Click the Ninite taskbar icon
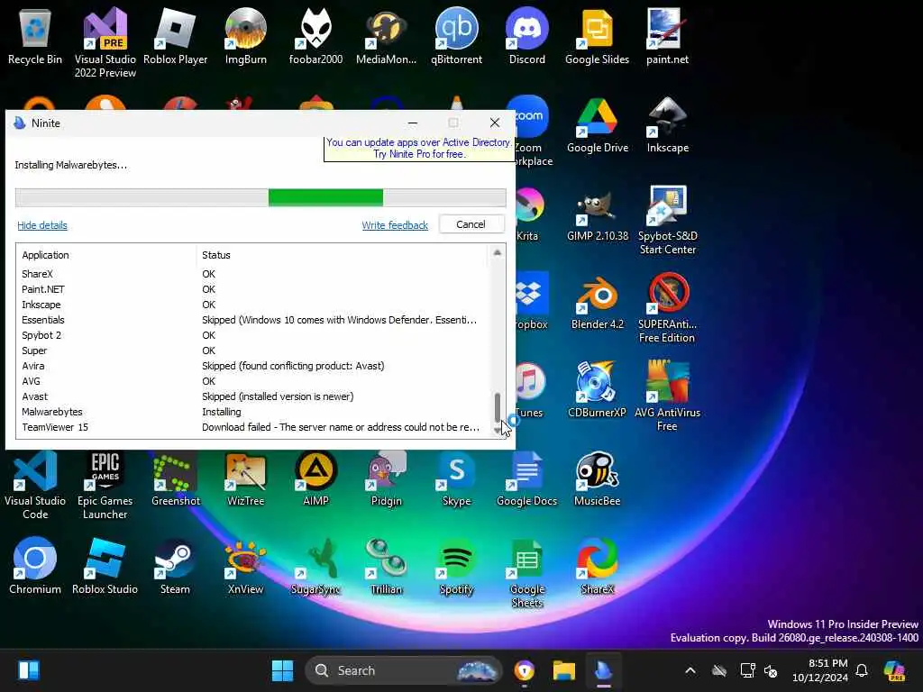The image size is (923, 692). click(x=603, y=670)
